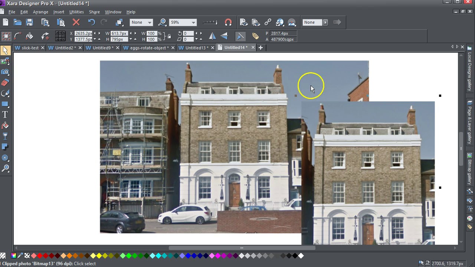Undo the last action
475x267 pixels.
coord(92,22)
